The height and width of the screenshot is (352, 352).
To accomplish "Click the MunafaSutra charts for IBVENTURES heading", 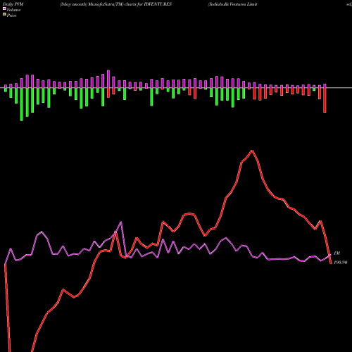I will [115, 4].
